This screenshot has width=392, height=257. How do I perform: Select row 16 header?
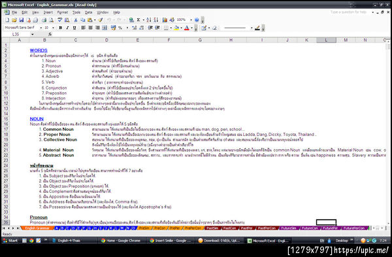pos(5,124)
